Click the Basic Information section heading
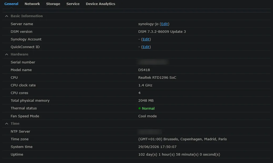273x163 pixels. click(x=27, y=16)
